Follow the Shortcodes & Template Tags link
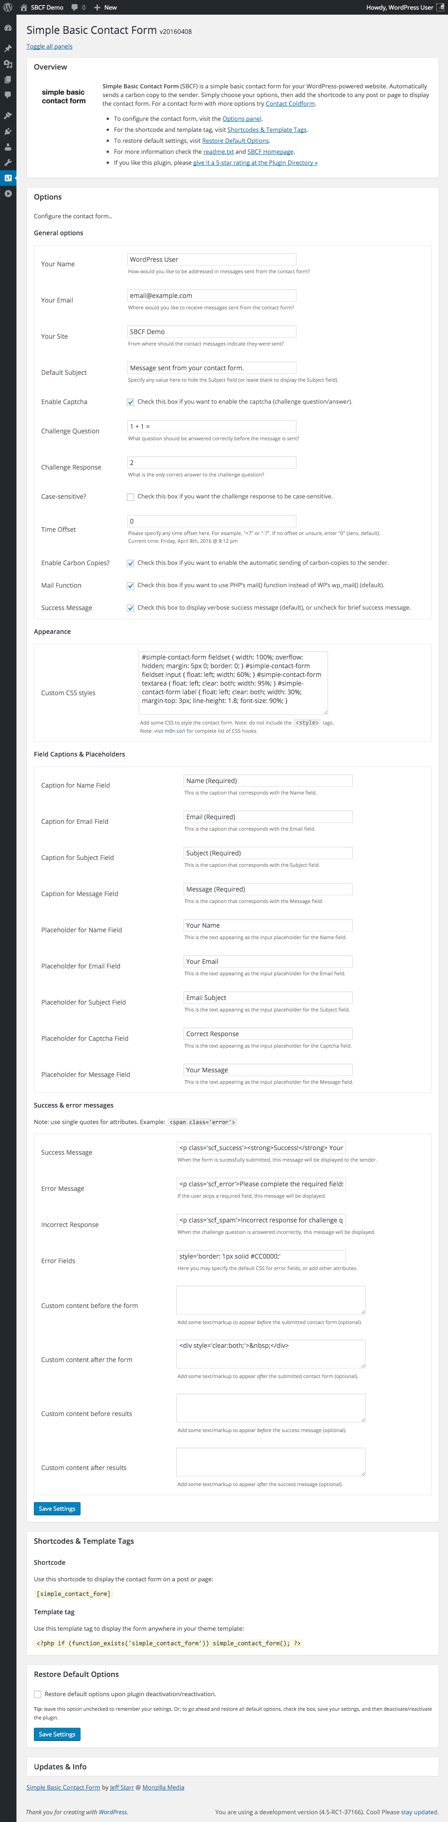The width and height of the screenshot is (448, 1822). pos(267,130)
